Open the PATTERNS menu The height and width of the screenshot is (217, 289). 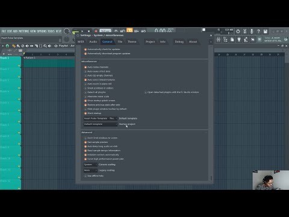point(24,31)
